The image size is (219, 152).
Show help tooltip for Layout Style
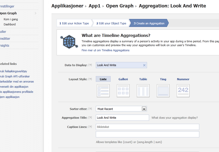(x=90, y=79)
